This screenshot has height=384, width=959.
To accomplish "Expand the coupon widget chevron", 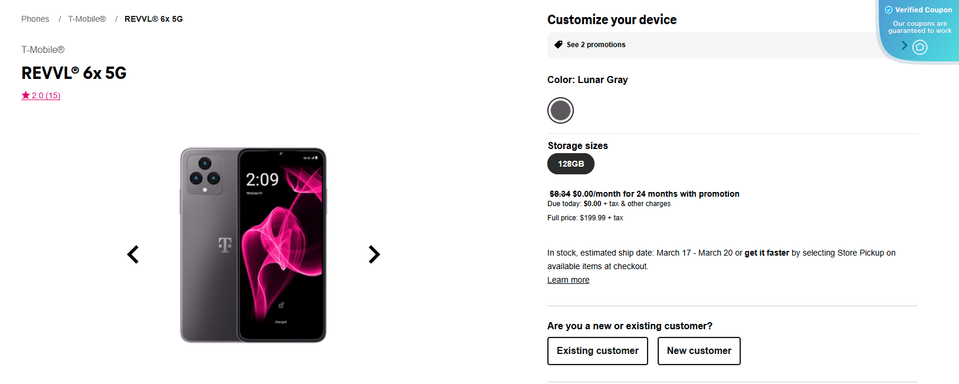I will (x=904, y=45).
